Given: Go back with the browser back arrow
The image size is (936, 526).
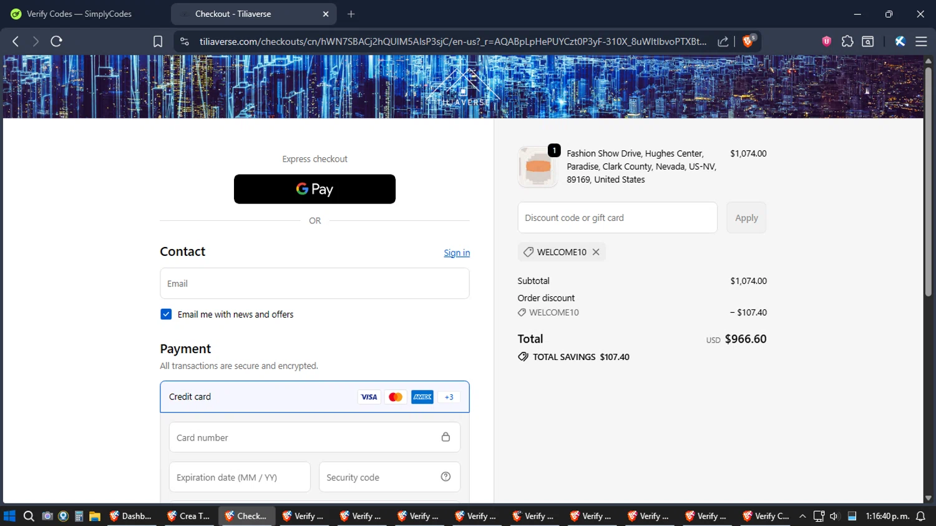Looking at the screenshot, I should point(16,41).
